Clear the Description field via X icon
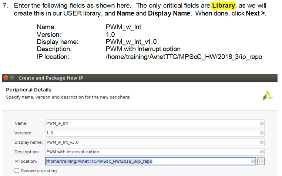Viewport: 282px width, 176px height. 262,152
